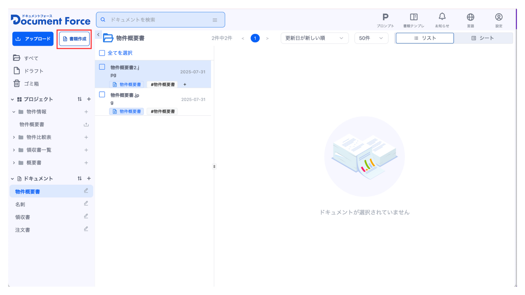Go to previous page arrow
This screenshot has height=295, width=525.
[x=243, y=38]
